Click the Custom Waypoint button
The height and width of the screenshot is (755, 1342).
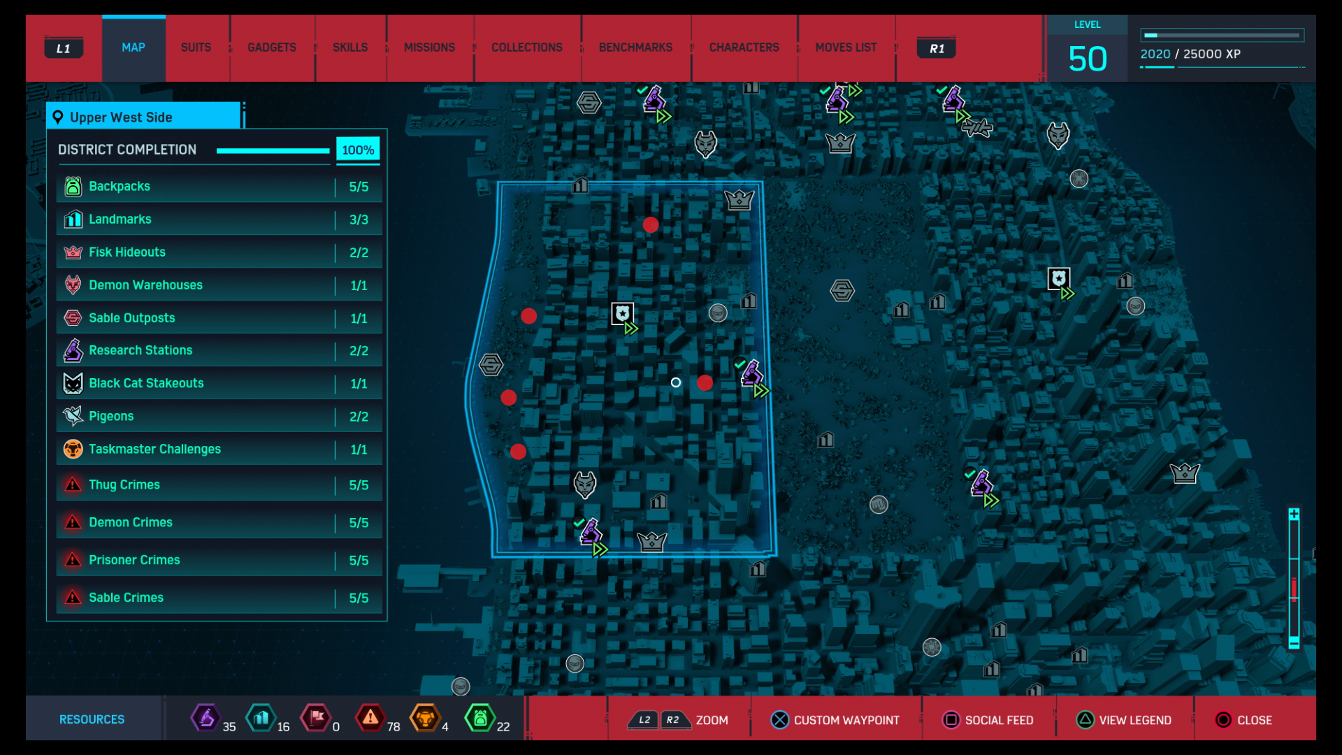click(x=835, y=720)
